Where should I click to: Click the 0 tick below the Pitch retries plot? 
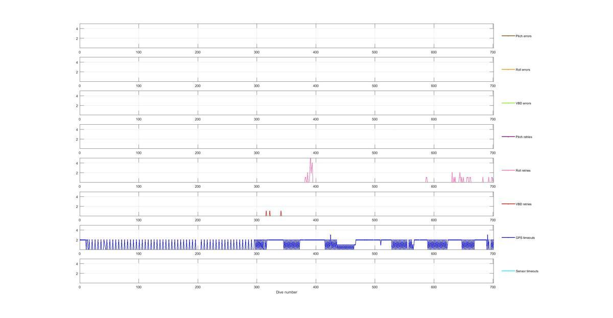tap(80, 153)
